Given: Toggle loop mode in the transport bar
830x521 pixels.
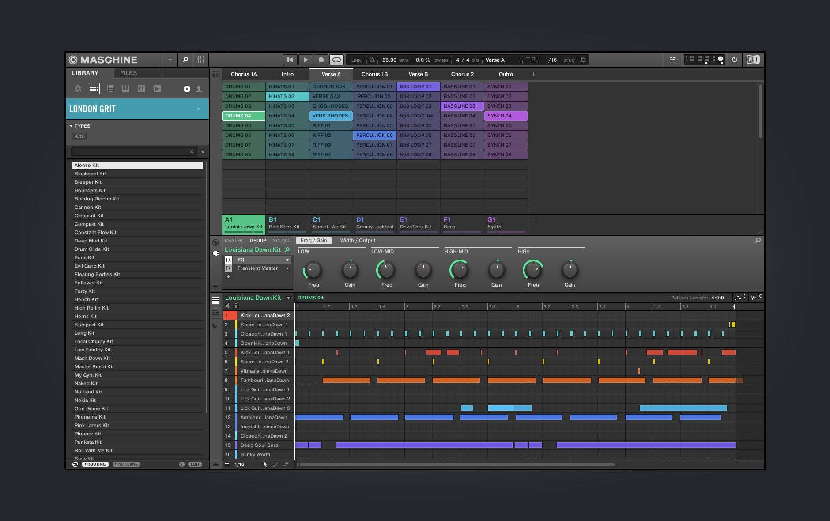Looking at the screenshot, I should click(x=337, y=60).
